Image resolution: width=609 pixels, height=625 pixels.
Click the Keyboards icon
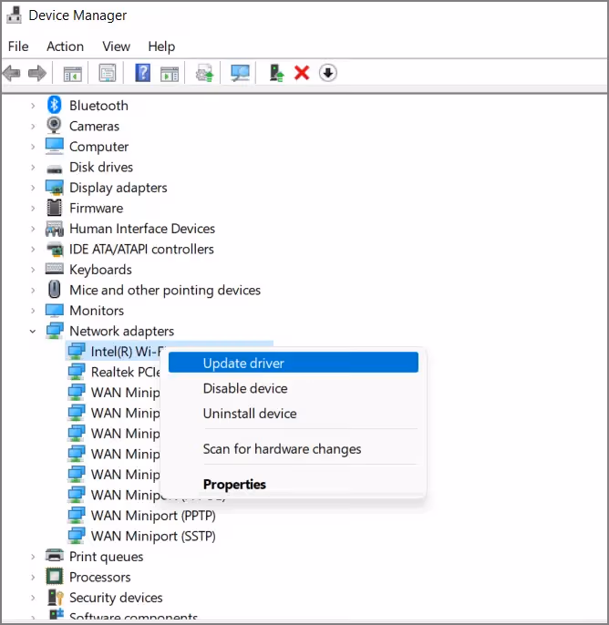54,269
